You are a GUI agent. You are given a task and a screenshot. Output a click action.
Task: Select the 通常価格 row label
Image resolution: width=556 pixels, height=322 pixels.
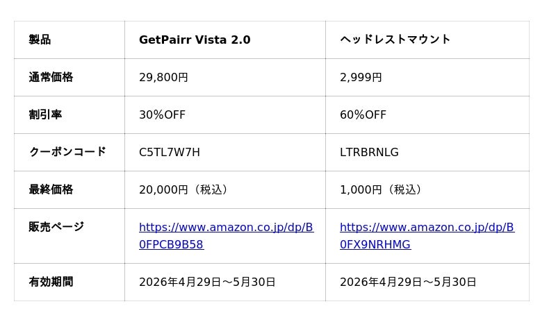tap(51, 77)
